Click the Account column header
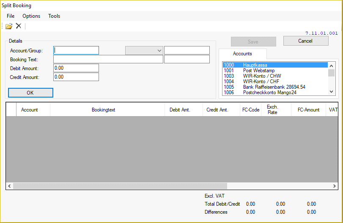The height and width of the screenshot is (223, 343). 33,109
